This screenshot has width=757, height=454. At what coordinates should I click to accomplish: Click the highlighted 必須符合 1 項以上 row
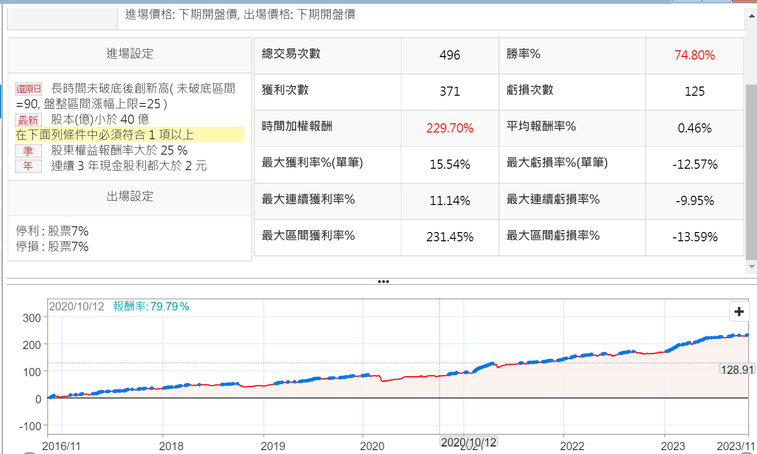click(130, 135)
